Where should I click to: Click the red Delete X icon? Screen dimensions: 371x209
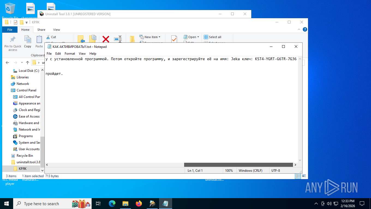click(106, 39)
